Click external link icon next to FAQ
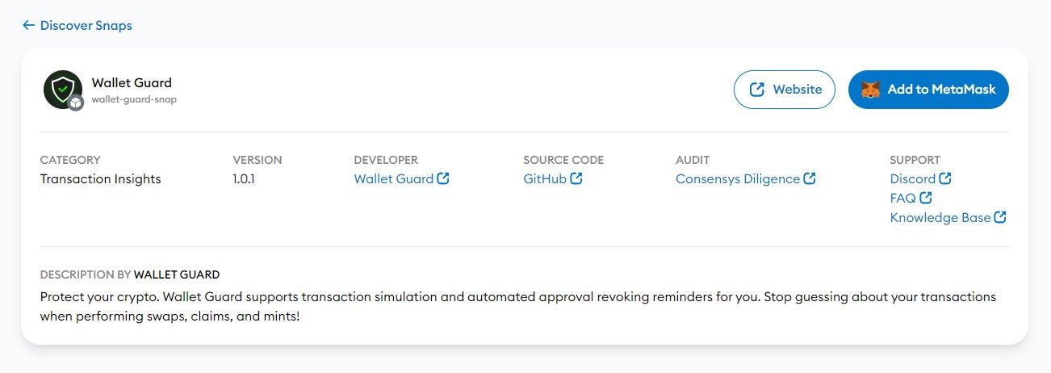Viewport: 1051px width, 373px height. click(x=926, y=198)
